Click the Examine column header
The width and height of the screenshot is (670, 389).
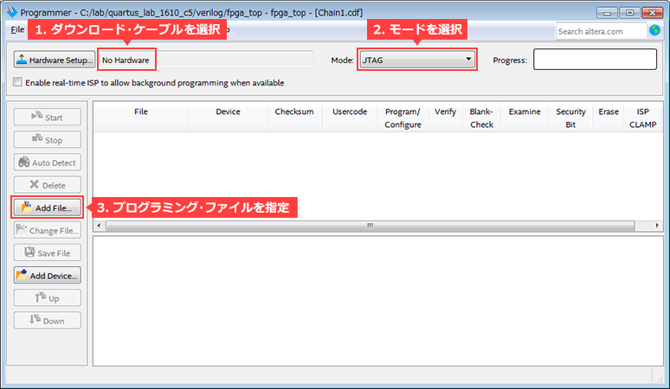(x=525, y=118)
